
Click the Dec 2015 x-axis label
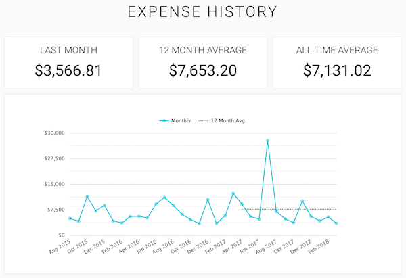coord(94,247)
